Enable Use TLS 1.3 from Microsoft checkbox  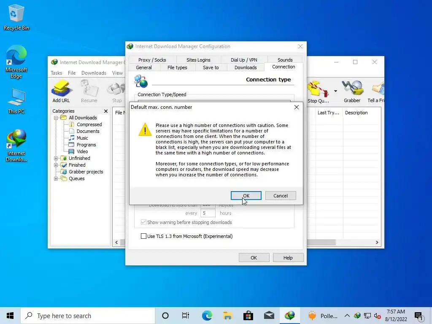pyautogui.click(x=143, y=236)
